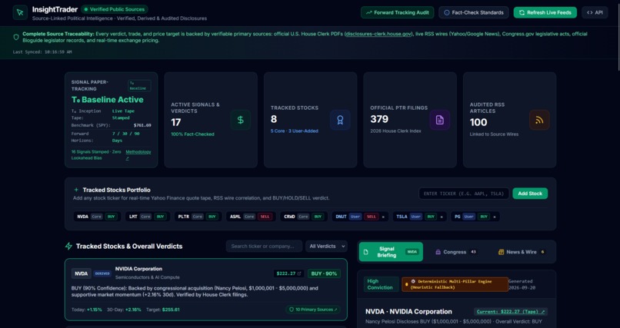Focus the Search ticker or company field
620x328 pixels.
tap(264, 247)
